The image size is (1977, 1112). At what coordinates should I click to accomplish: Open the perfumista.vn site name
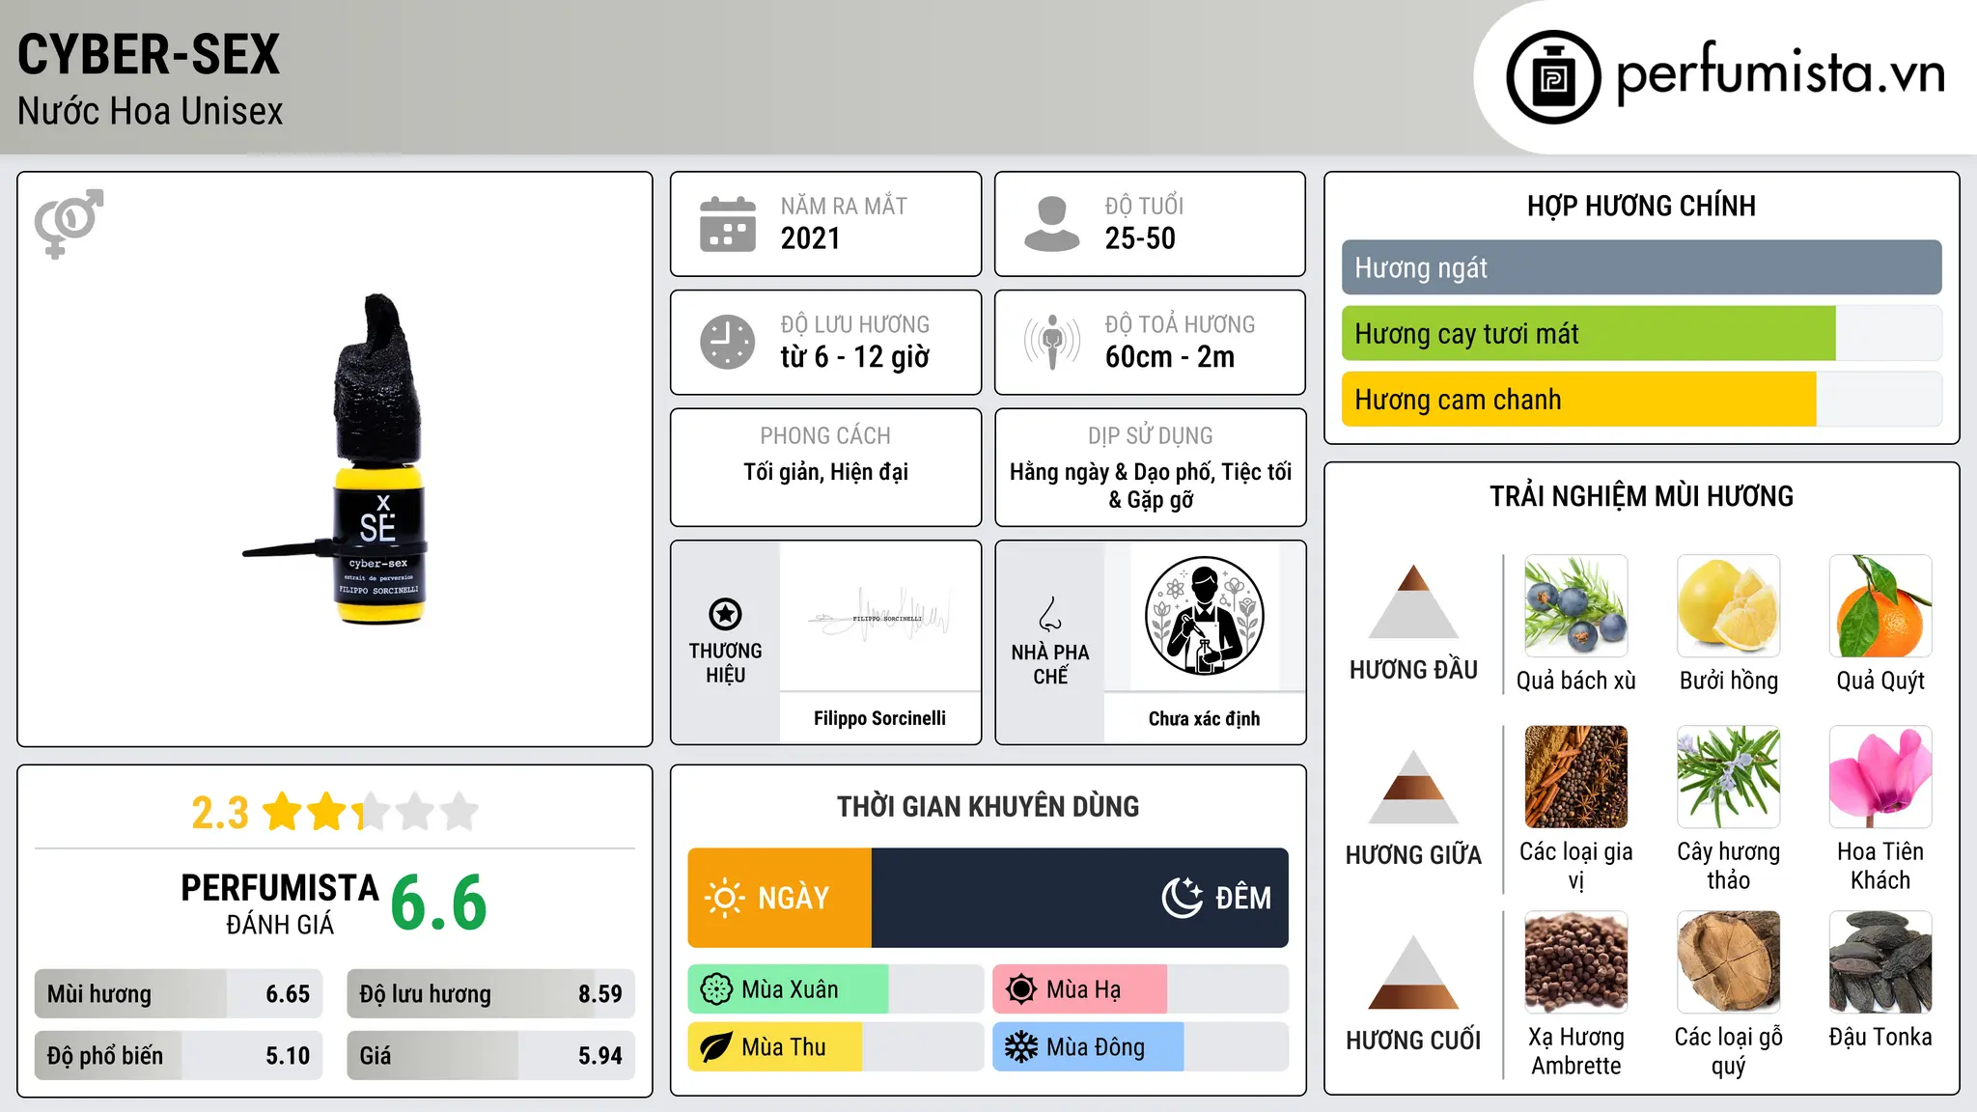click(x=1780, y=74)
